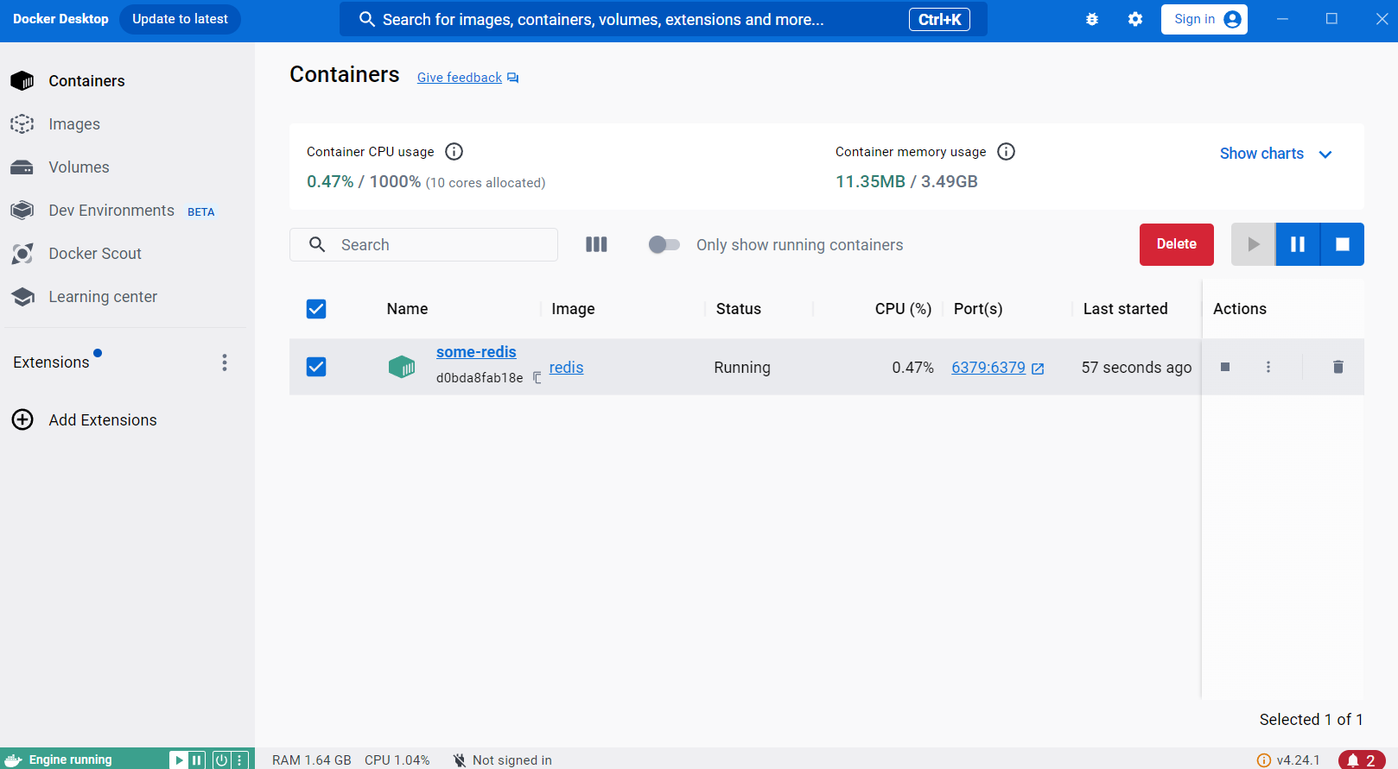Open the notifications bell in status bar
This screenshot has width=1398, height=769.
[1361, 760]
